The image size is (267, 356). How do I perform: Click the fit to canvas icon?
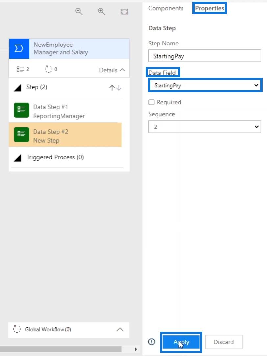(x=124, y=12)
